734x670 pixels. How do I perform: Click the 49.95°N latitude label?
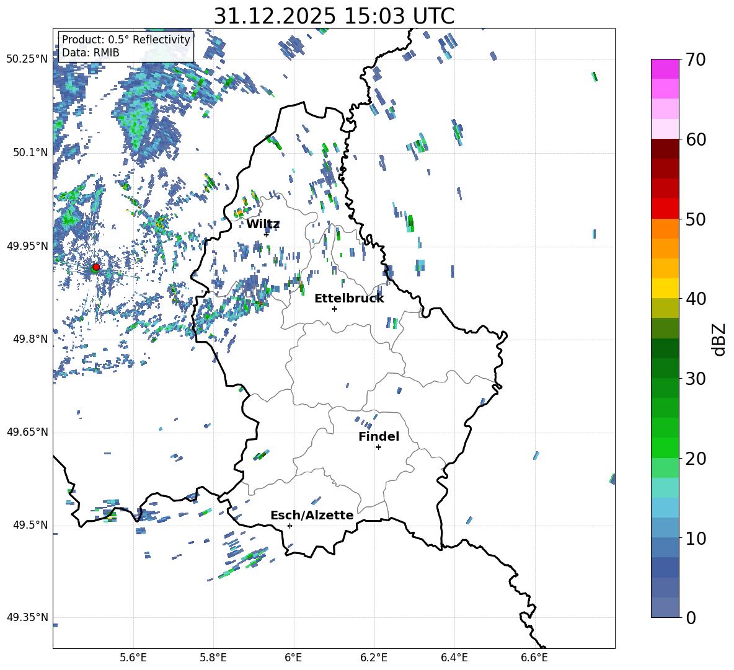[27, 245]
